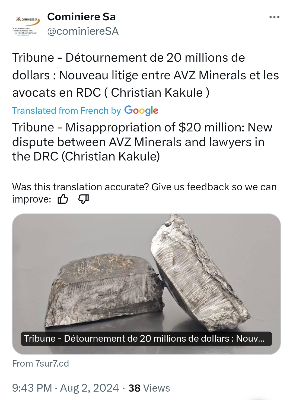
Task: Open the photo on the left dark ingot
Action: click(x=103, y=288)
